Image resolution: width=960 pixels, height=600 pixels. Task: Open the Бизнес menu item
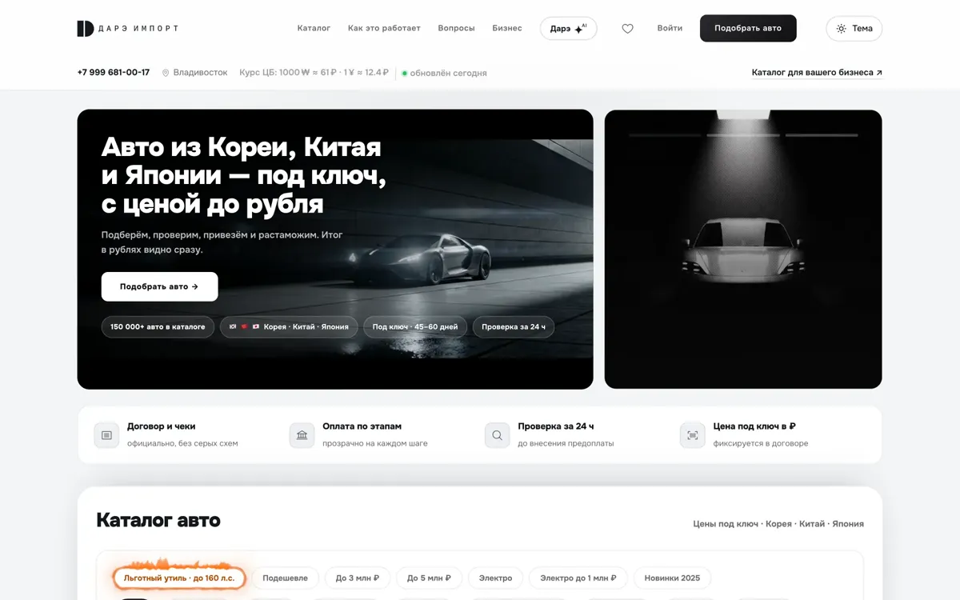point(507,28)
